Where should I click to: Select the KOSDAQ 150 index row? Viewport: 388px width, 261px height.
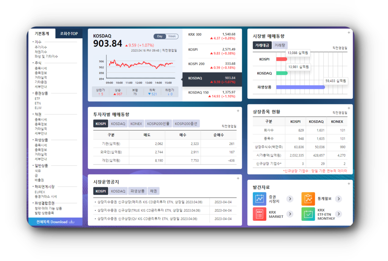212,94
